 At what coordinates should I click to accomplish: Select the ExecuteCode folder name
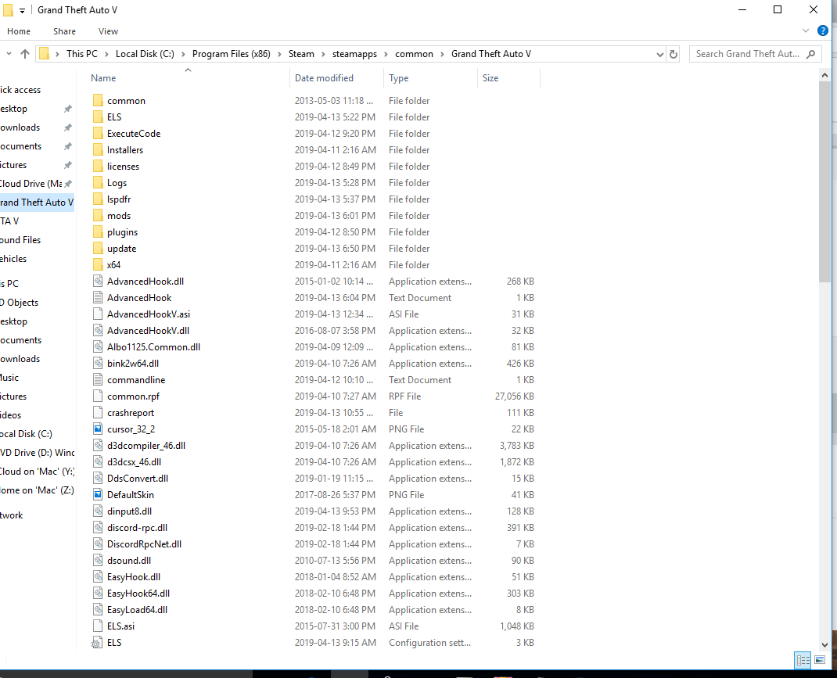coord(134,134)
